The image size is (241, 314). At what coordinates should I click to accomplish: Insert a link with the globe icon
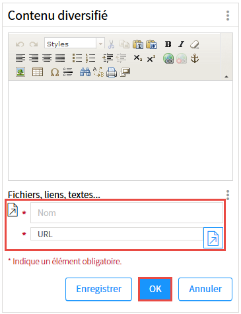[x=168, y=58]
